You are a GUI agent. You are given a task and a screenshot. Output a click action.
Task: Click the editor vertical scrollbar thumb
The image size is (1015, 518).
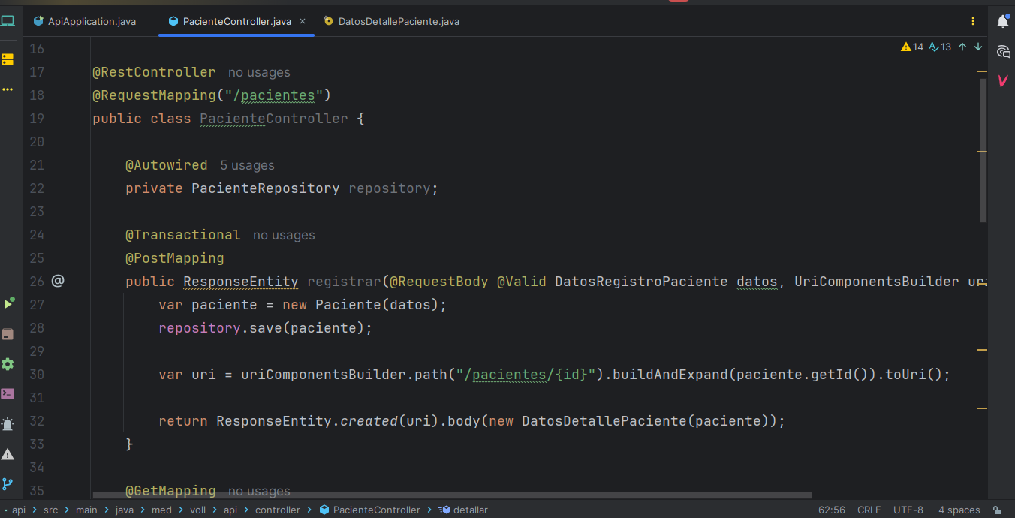pos(983,150)
